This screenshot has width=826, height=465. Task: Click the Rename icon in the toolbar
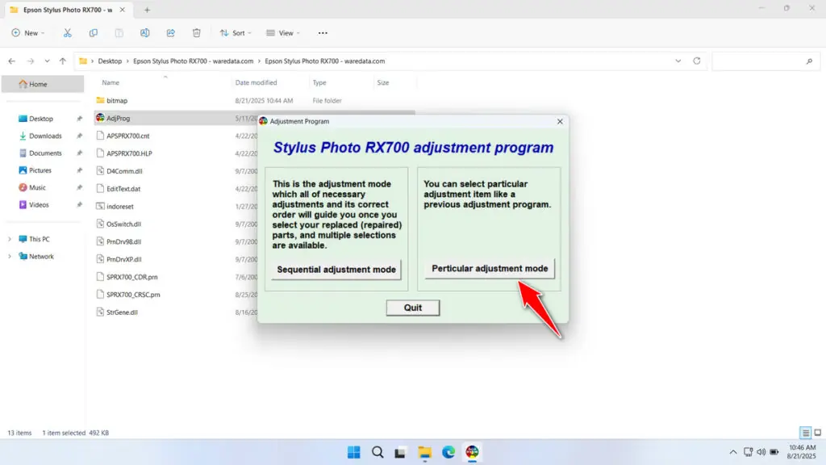pos(145,33)
